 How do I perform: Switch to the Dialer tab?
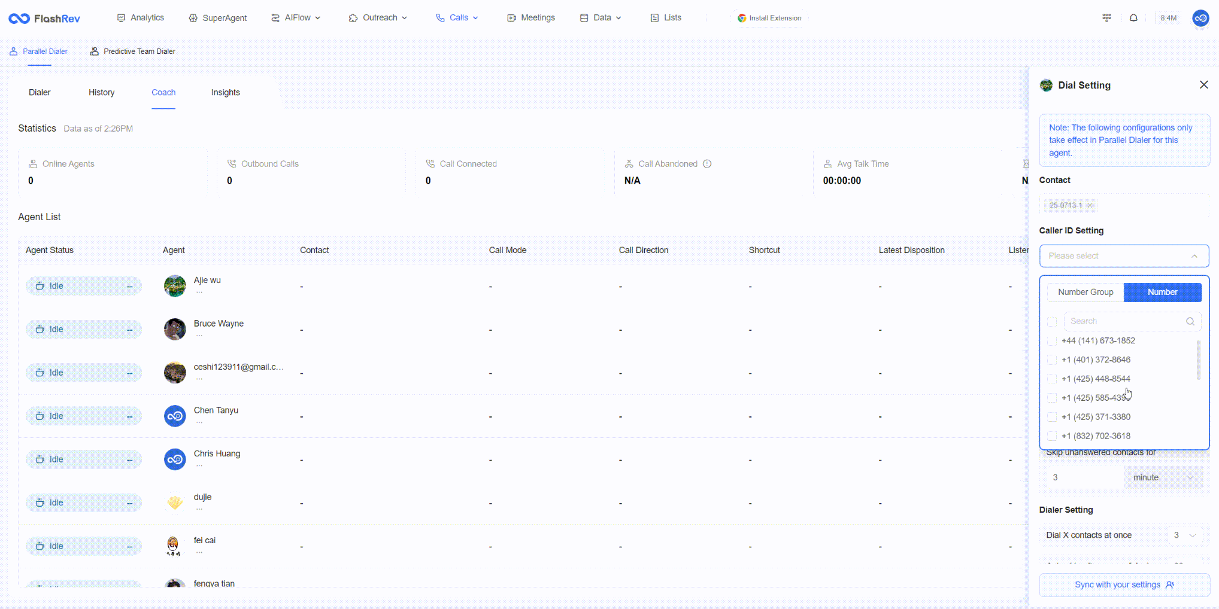pyautogui.click(x=40, y=93)
